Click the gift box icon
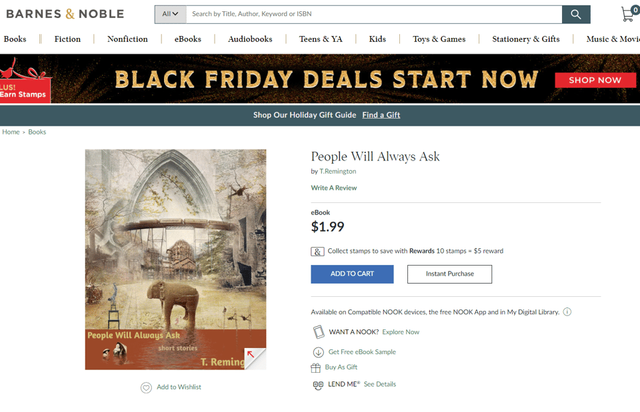Viewport: 640px width, 412px height. coord(316,367)
